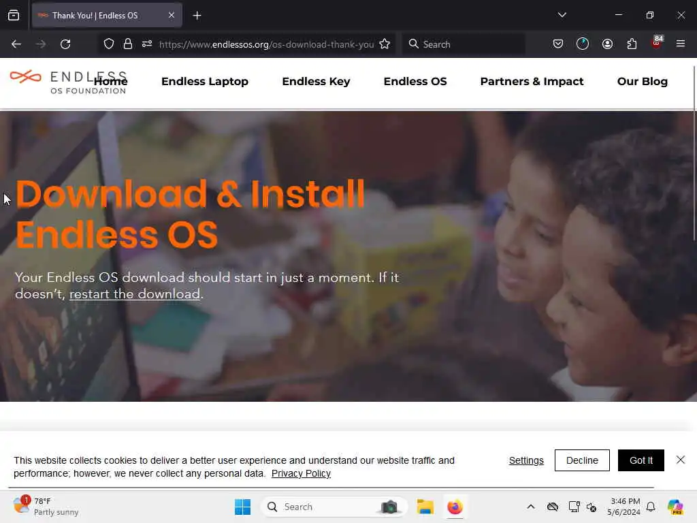Go to Home in the site menu
This screenshot has width=697, height=523.
pos(111,82)
